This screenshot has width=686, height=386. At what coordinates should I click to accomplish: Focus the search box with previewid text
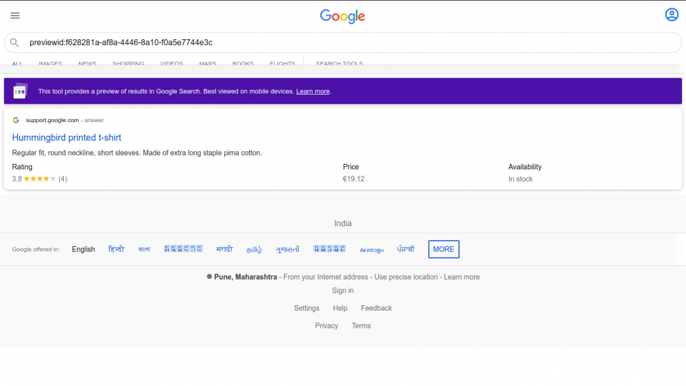pos(342,43)
